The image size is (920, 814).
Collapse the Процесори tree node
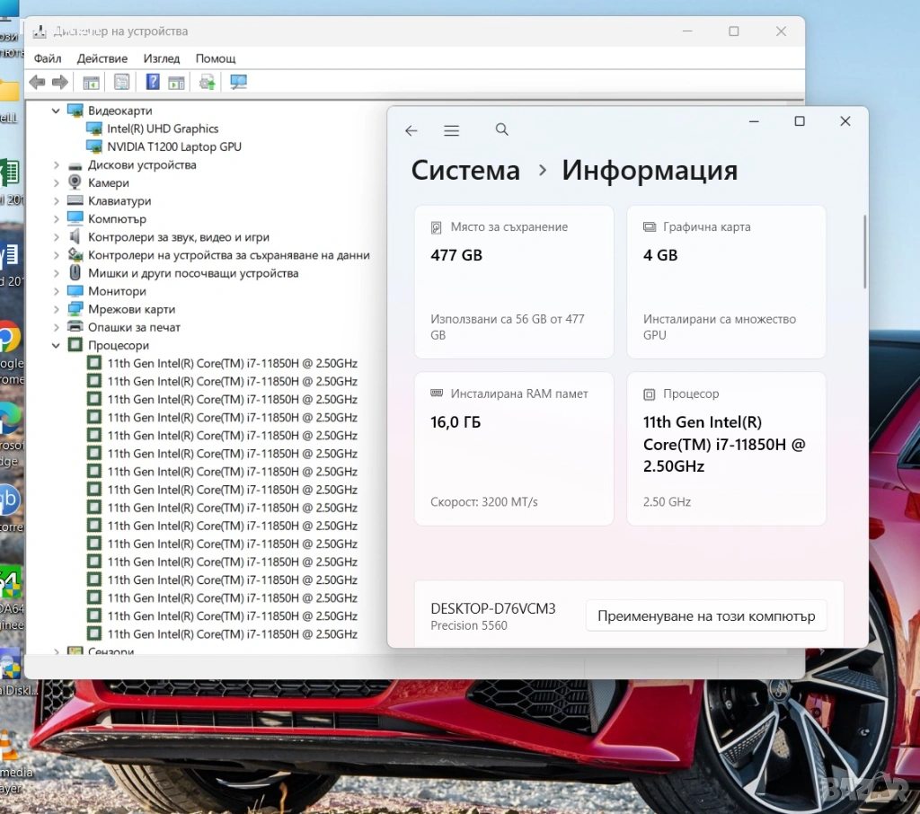click(x=56, y=346)
